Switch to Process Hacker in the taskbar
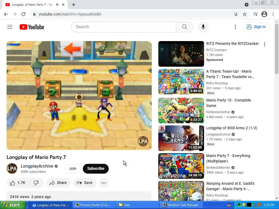Screen dimensions: 279x209 [x=94, y=205]
